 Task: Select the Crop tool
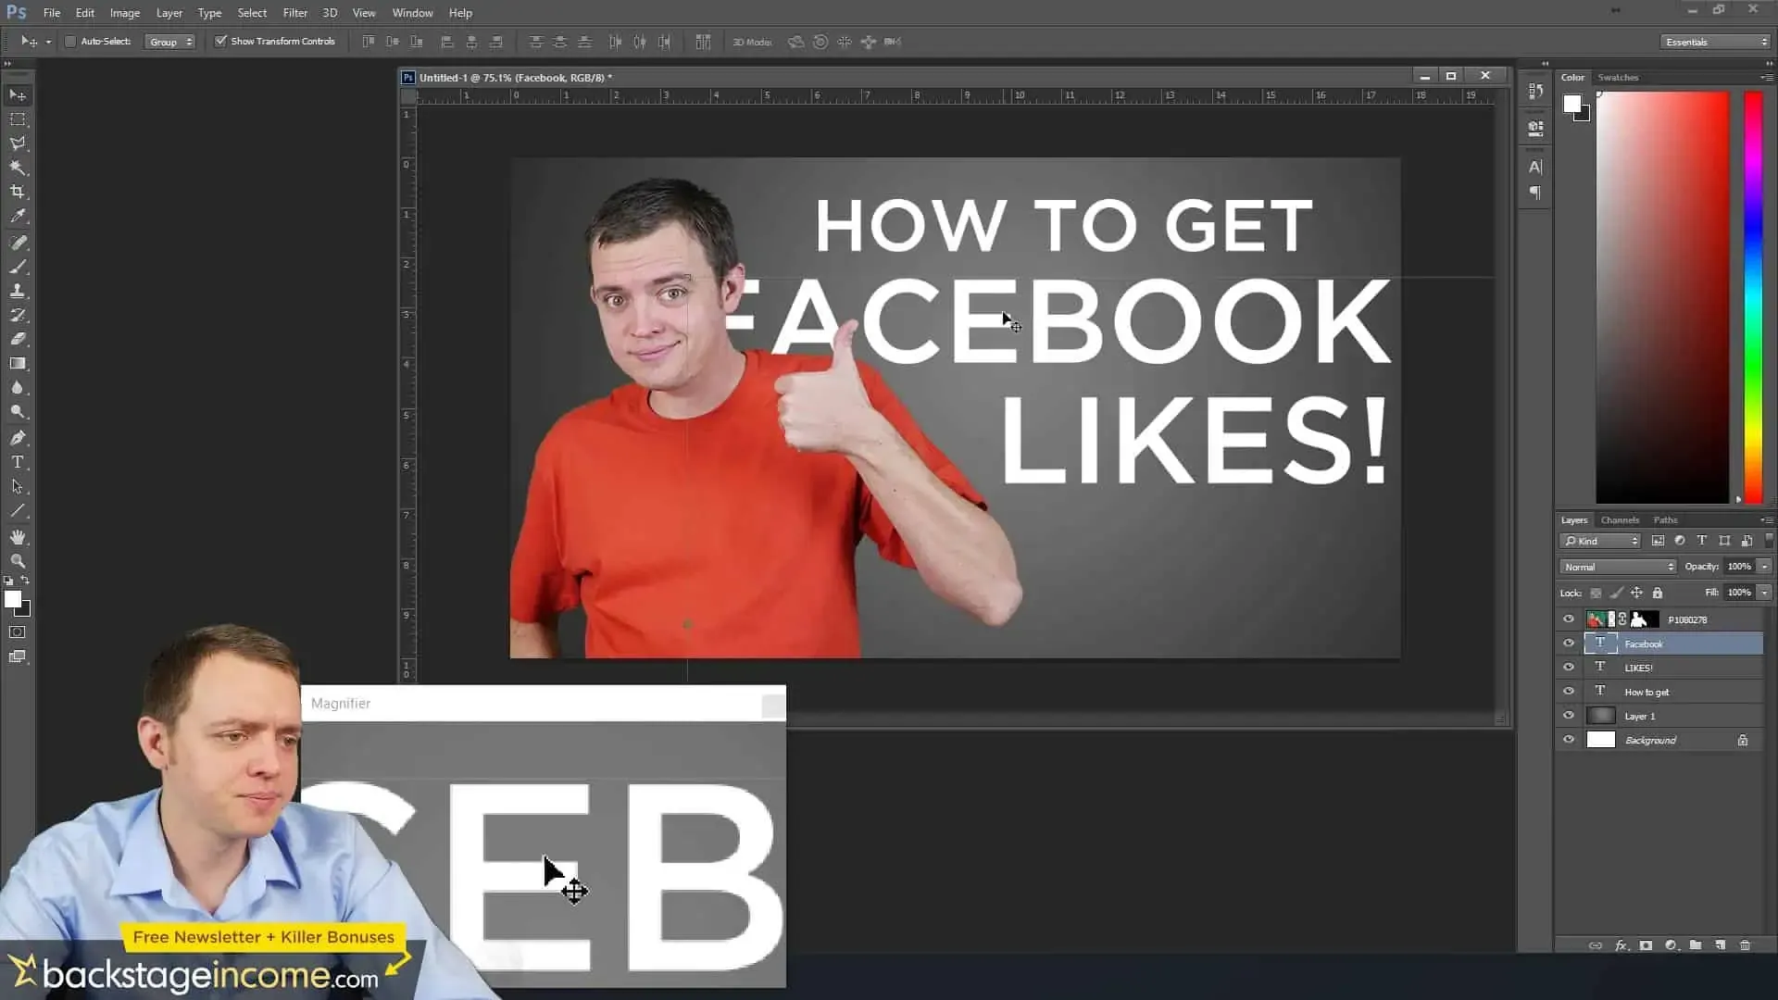[18, 192]
